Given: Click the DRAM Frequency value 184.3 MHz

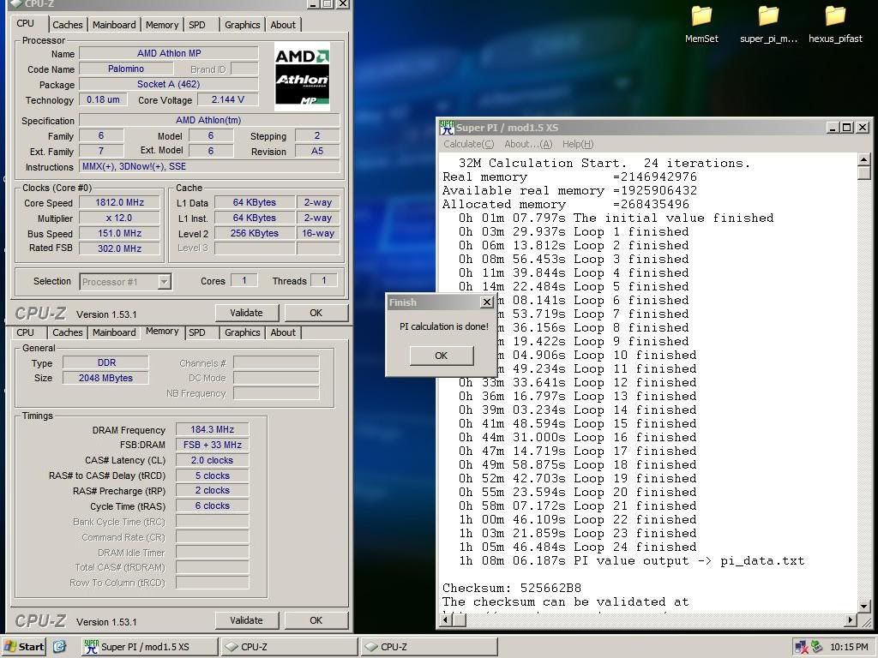Looking at the screenshot, I should [x=213, y=429].
